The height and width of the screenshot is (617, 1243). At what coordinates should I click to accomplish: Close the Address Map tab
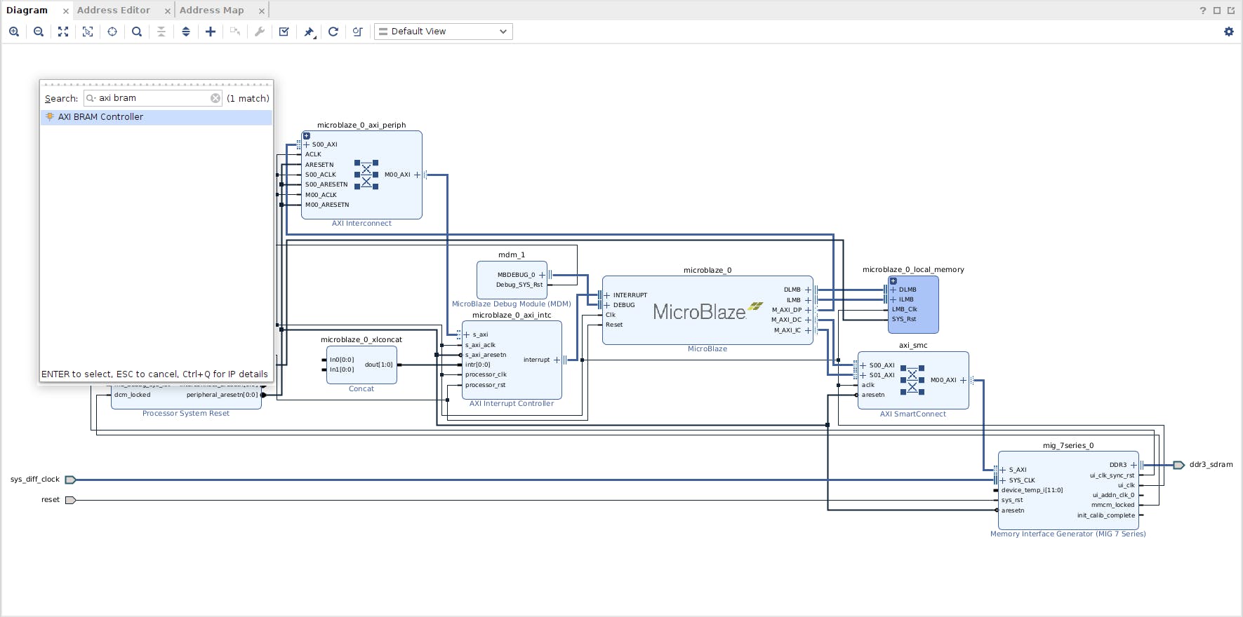pyautogui.click(x=261, y=11)
